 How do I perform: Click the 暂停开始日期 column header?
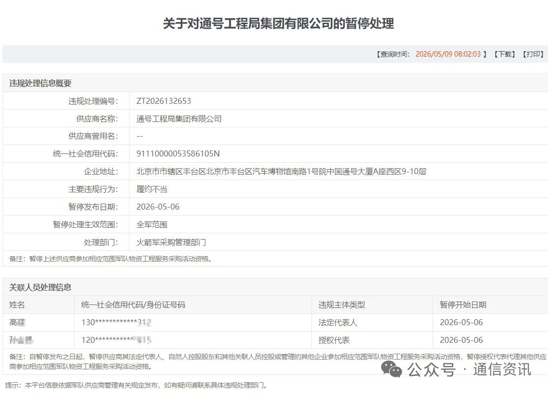(x=463, y=305)
